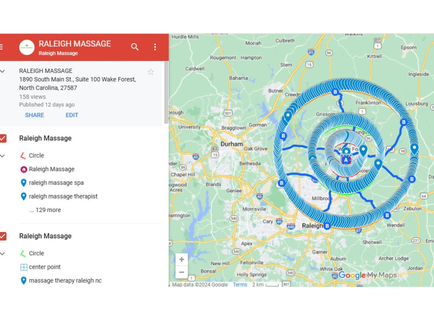Click the red Circle line icon
The width and height of the screenshot is (434, 325).
tap(23, 156)
